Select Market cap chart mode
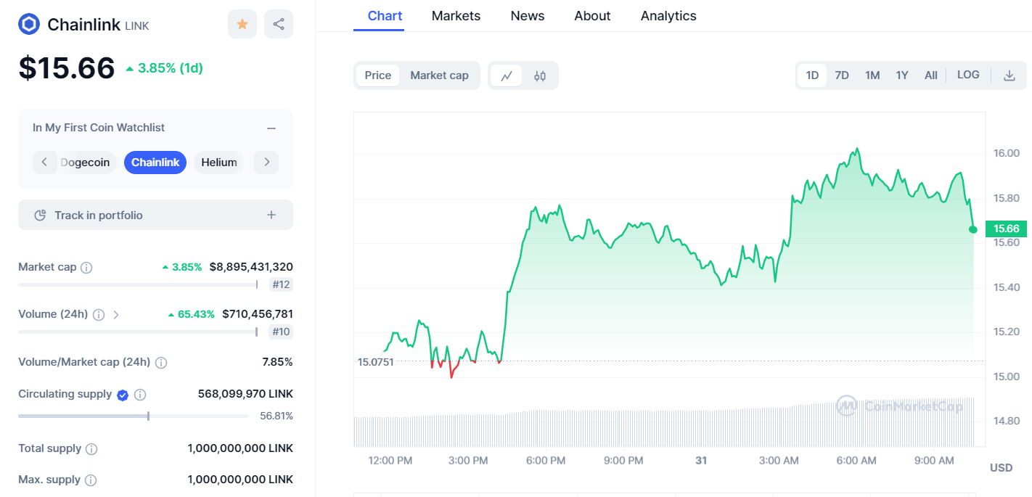This screenshot has width=1032, height=497. coord(439,75)
